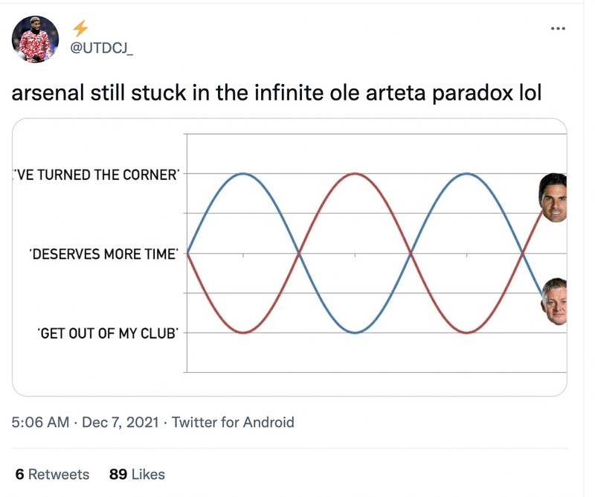Click the Dec 7, 2021 date
This screenshot has height=497, width=595.
pos(120,423)
